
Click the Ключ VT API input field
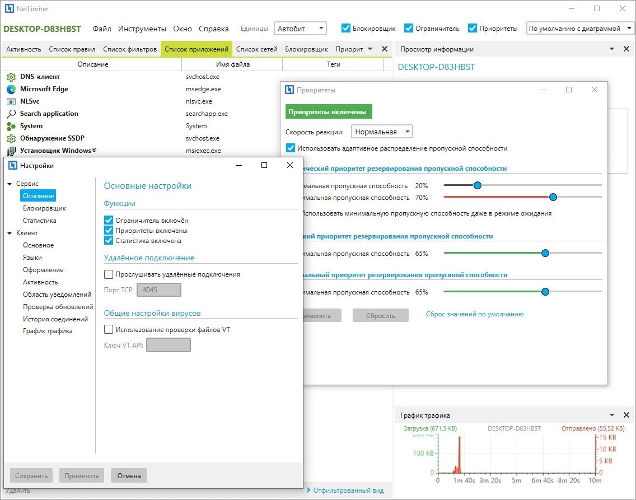click(169, 345)
